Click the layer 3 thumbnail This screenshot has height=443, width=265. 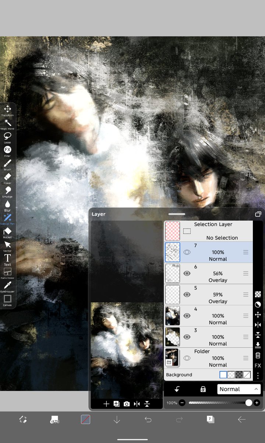click(172, 337)
